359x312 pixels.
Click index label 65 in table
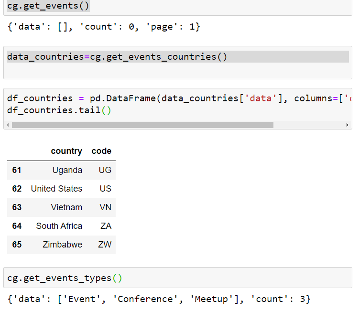pos(17,245)
